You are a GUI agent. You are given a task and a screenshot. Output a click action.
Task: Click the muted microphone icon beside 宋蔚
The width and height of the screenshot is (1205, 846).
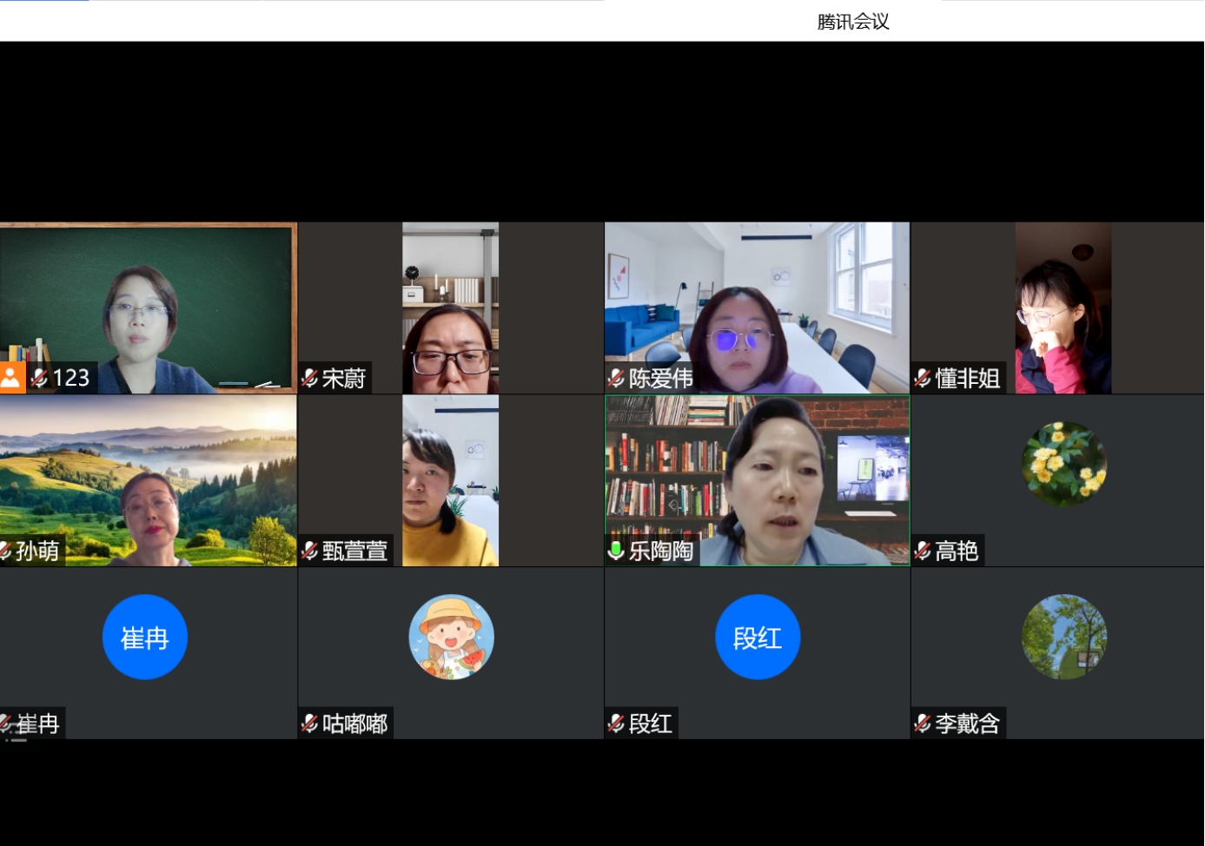[x=309, y=378]
